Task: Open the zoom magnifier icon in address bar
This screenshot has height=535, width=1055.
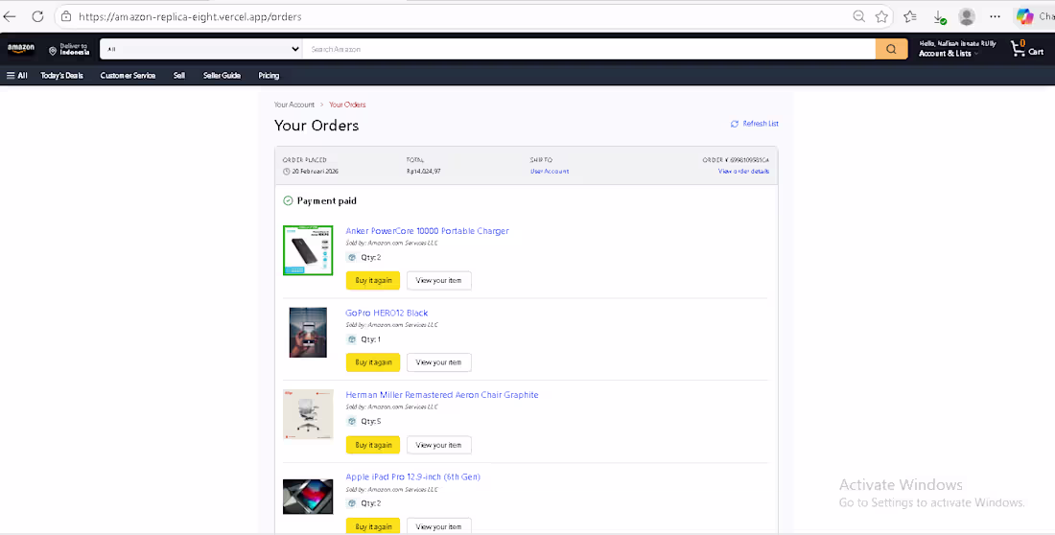Action: point(858,16)
